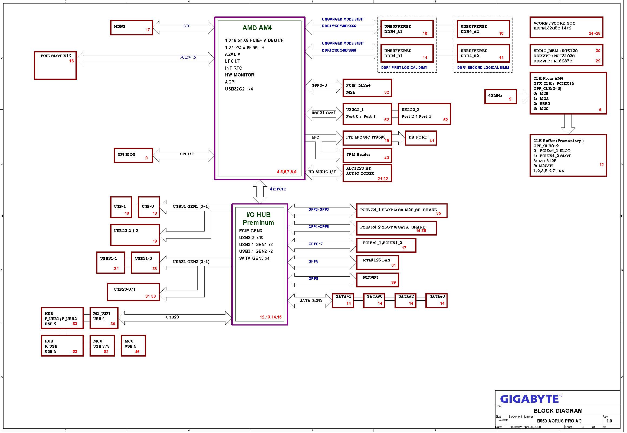Click the "AMD AM4" heading
The width and height of the screenshot is (627, 433).
pyautogui.click(x=257, y=28)
